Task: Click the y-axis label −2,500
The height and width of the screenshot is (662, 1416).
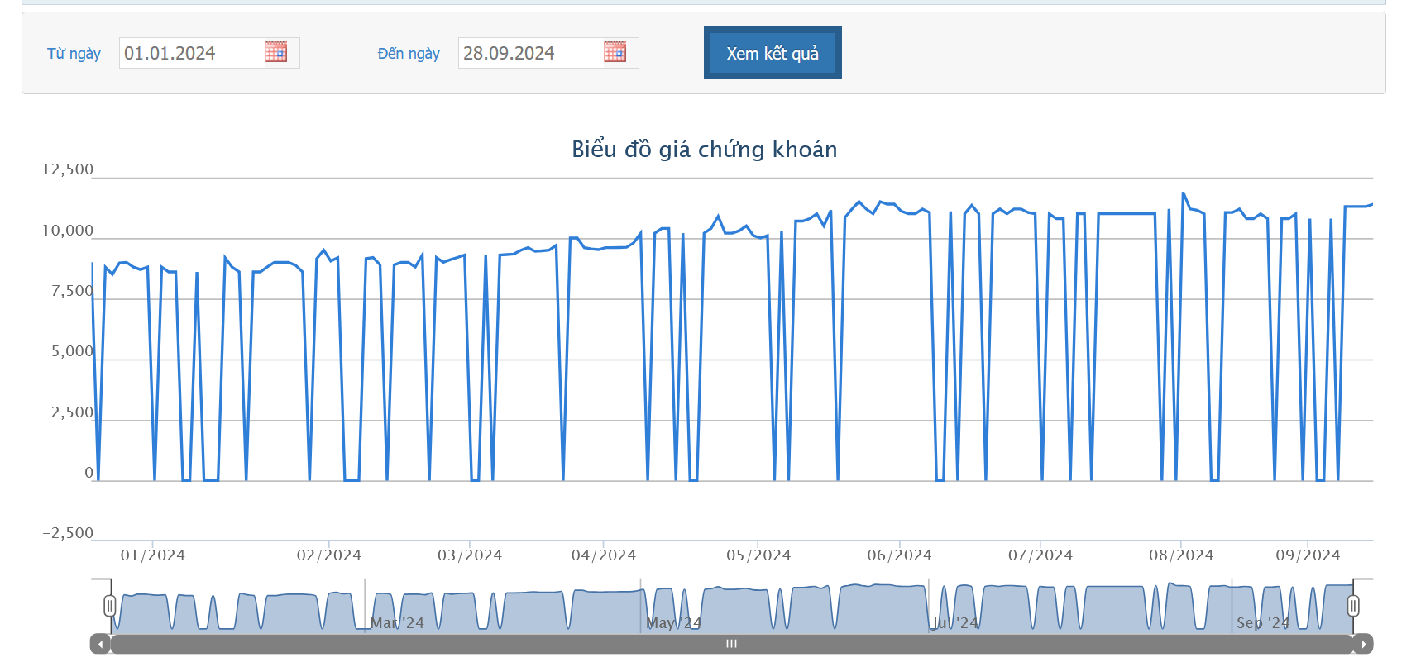Action: click(68, 533)
